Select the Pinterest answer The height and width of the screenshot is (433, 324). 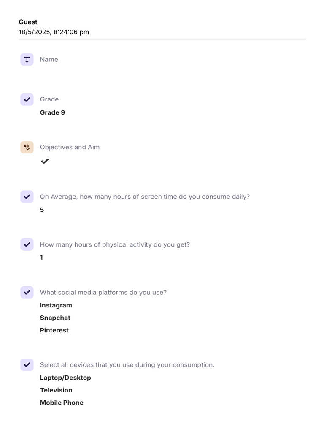(x=54, y=330)
